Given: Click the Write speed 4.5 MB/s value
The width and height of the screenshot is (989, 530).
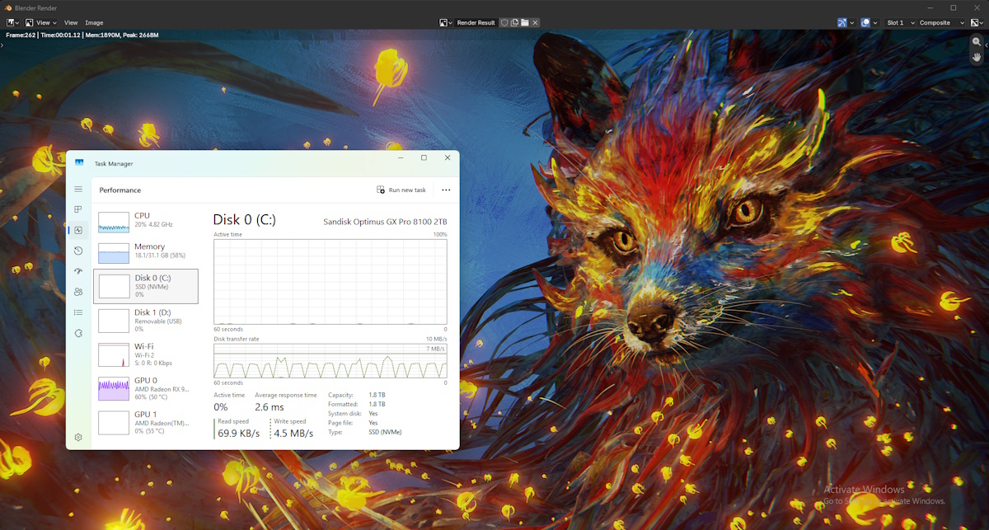Looking at the screenshot, I should pos(293,433).
